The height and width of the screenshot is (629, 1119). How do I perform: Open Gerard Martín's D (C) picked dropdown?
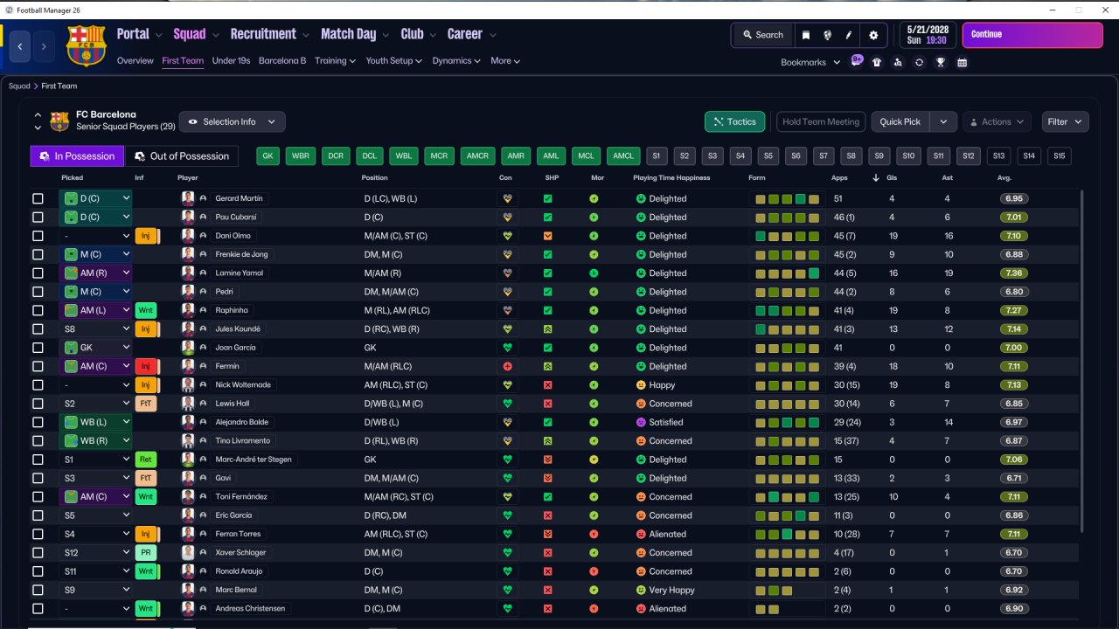(x=95, y=198)
